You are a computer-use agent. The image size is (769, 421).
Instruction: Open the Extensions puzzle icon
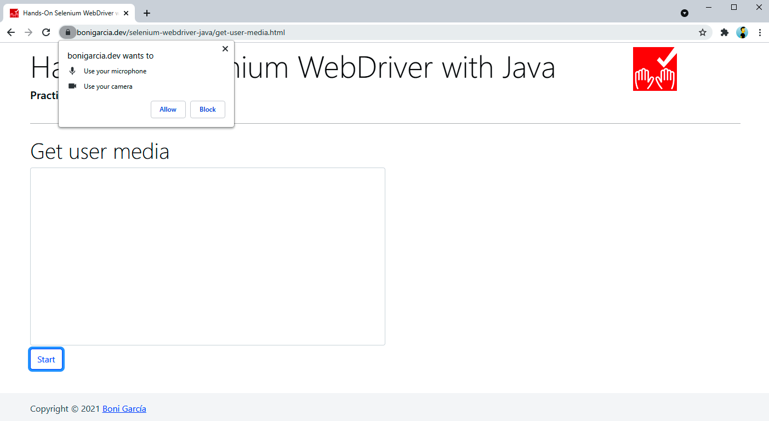[x=724, y=32]
